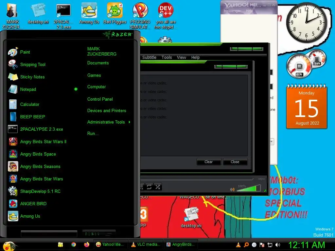Image resolution: width=335 pixels, height=251 pixels.
Task: Click VLC seek progress bar
Action: tap(197, 179)
